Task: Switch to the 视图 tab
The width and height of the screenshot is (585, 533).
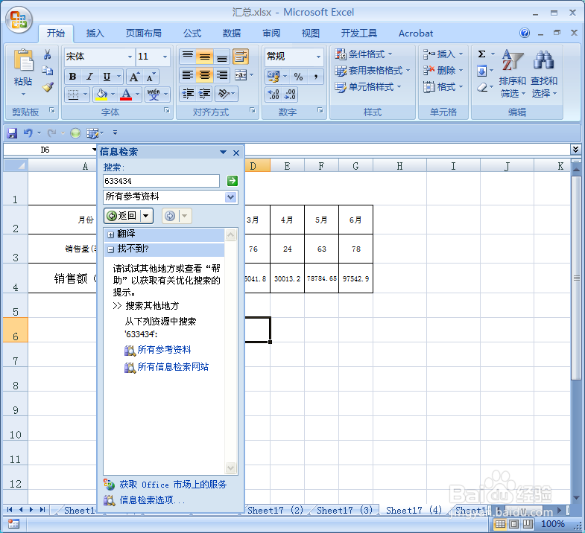Action: pos(311,33)
